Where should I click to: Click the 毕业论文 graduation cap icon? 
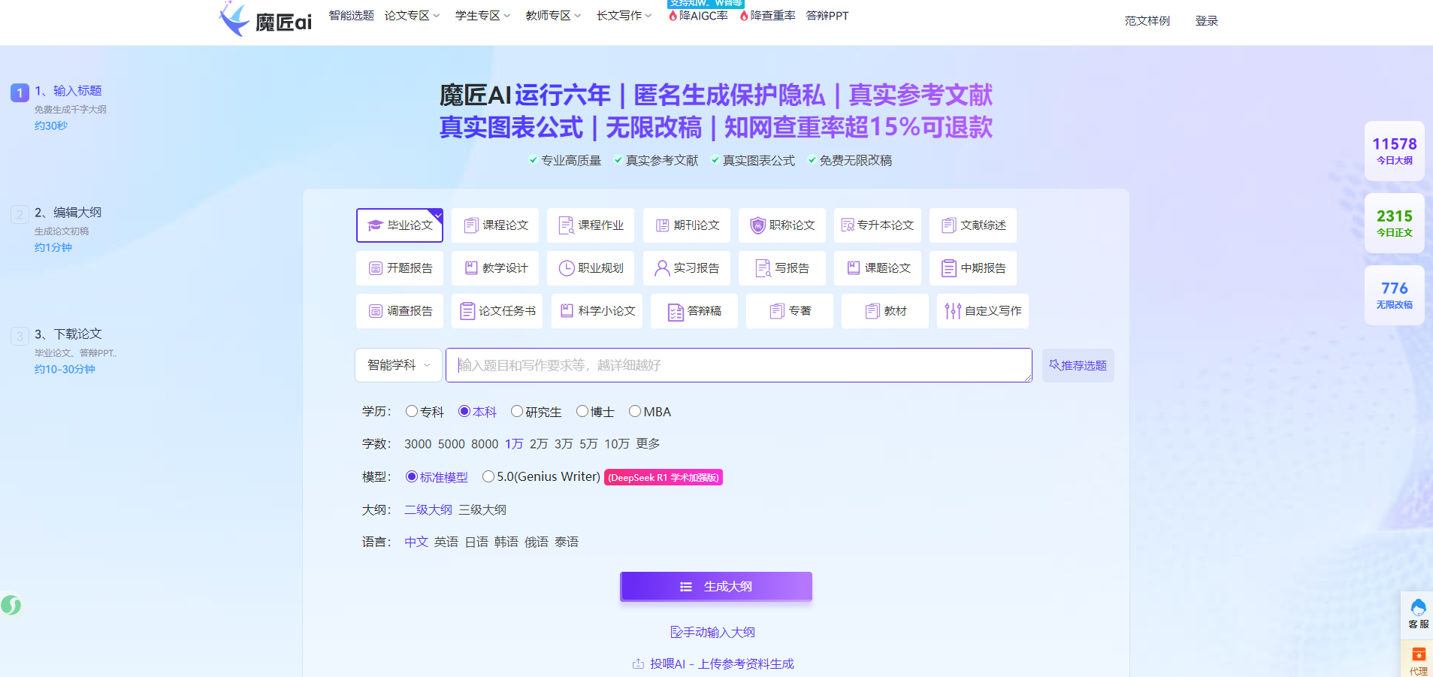[376, 225]
